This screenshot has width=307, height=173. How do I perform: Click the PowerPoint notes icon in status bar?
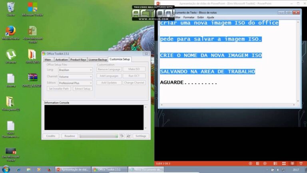258,163
